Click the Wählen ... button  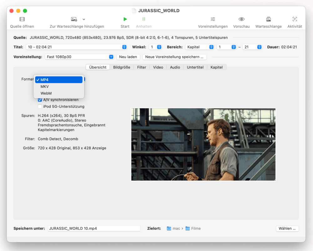287,228
